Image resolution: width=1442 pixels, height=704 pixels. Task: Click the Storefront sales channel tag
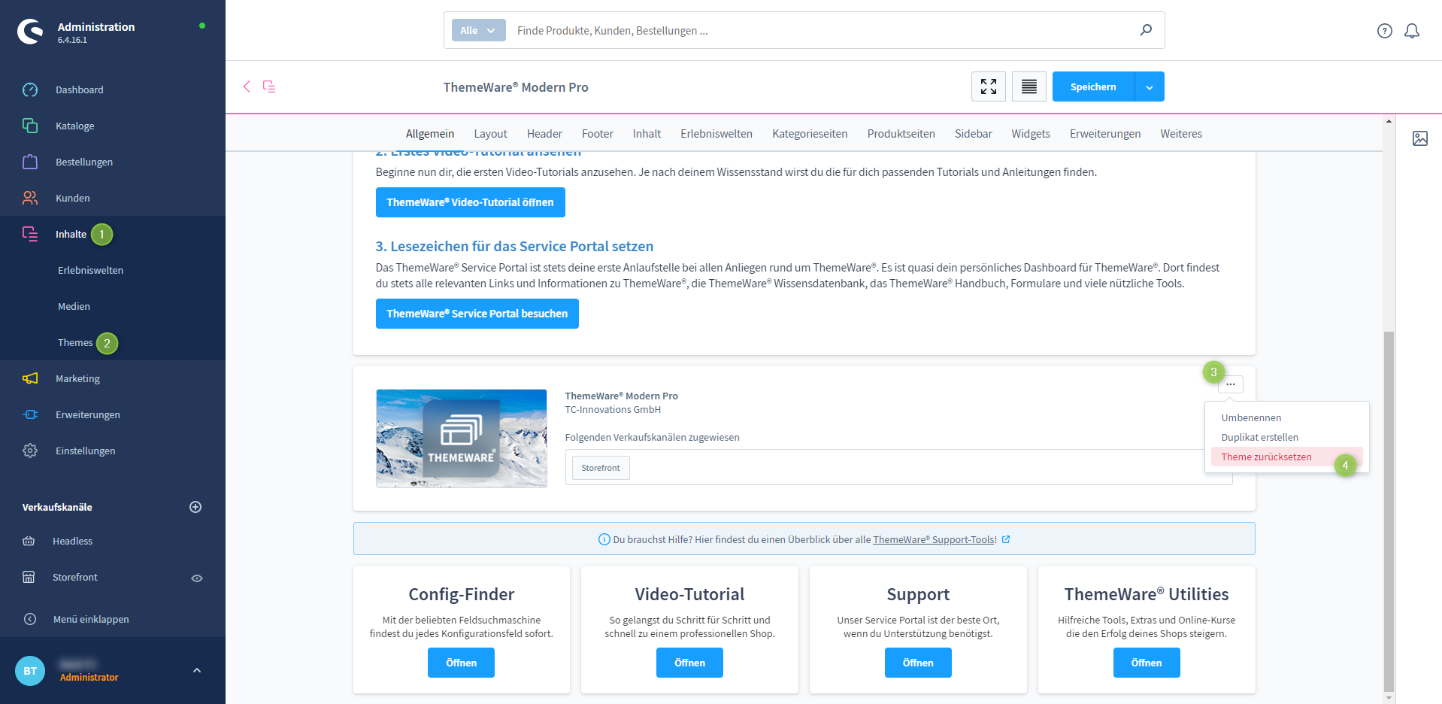pyautogui.click(x=601, y=468)
